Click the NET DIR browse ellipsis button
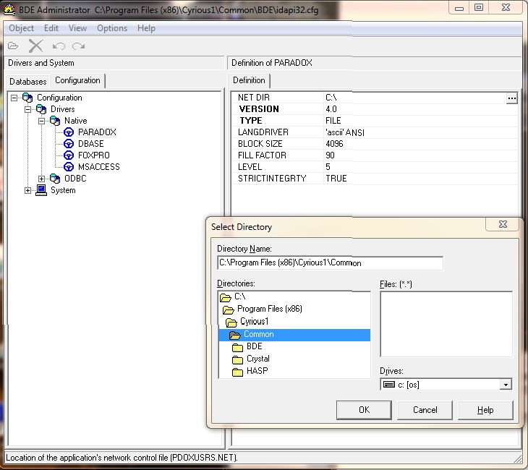The width and height of the screenshot is (528, 470). [x=511, y=98]
